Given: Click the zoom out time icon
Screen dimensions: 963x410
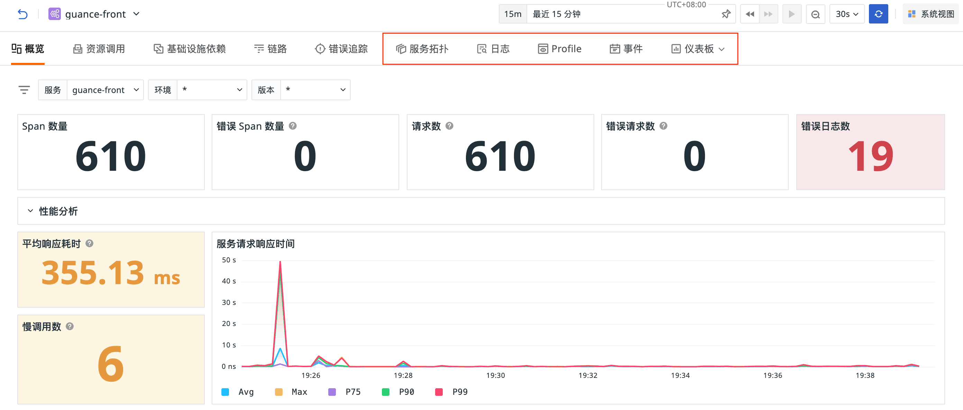Looking at the screenshot, I should pos(815,14).
